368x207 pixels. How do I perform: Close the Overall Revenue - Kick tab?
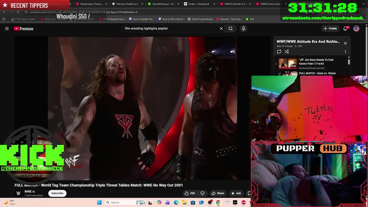tap(178, 4)
